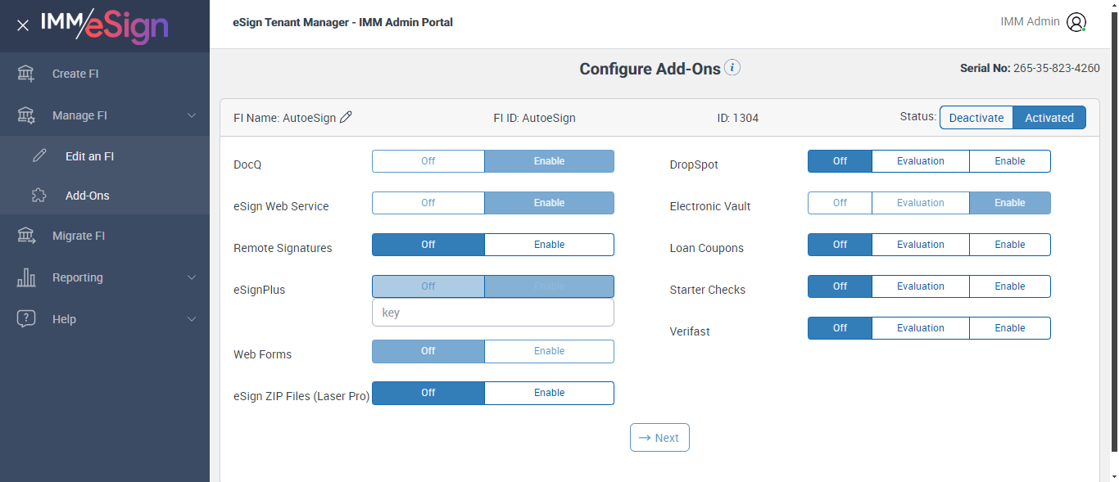Open the IMM Admin user profile icon
This screenshot has height=482, width=1119.
point(1076,22)
